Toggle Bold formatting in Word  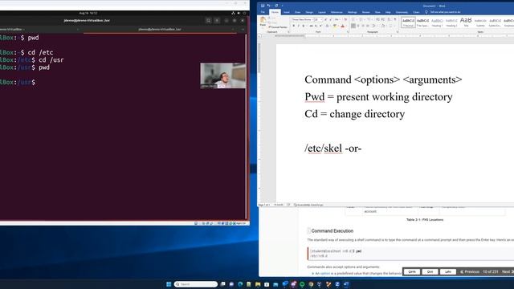pos(294,26)
